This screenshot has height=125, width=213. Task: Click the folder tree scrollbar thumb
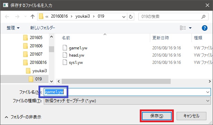pos(51,49)
